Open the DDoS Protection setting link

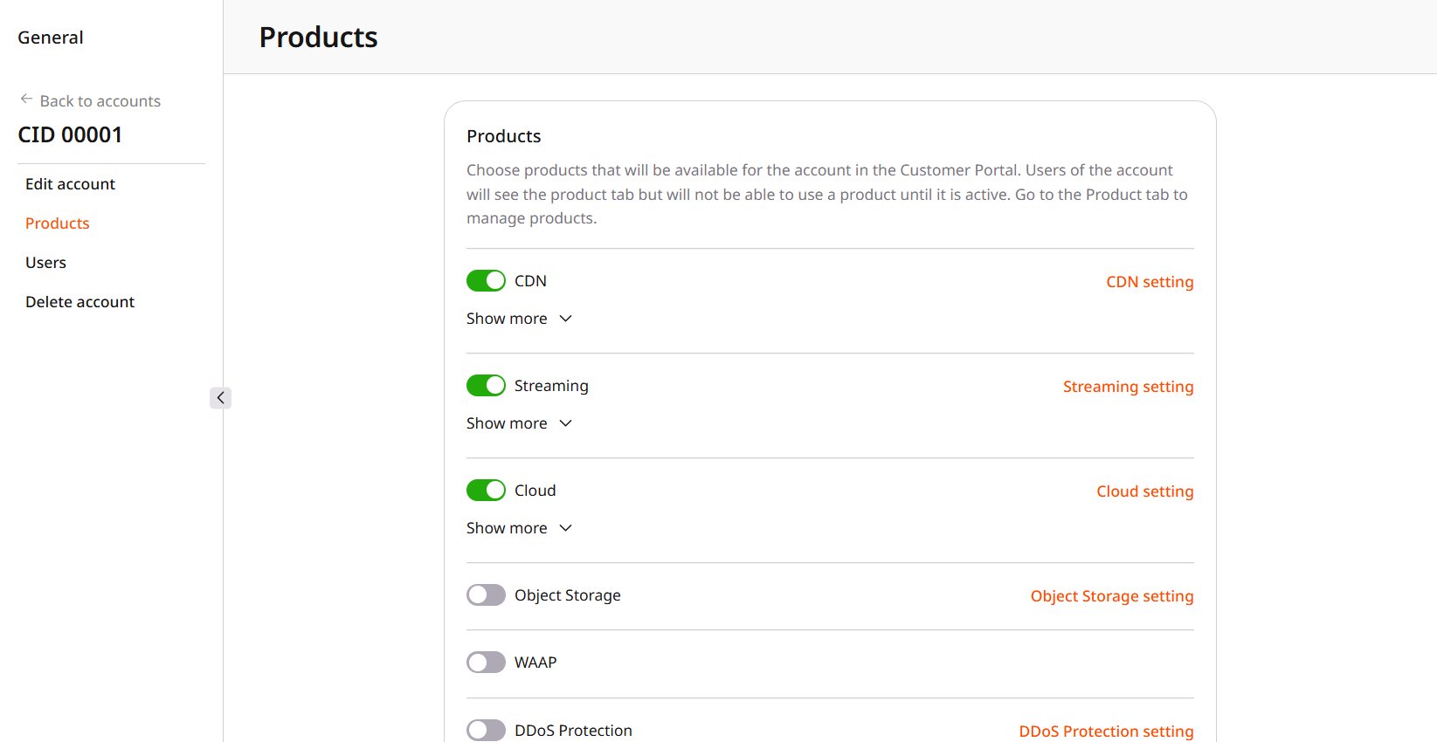[x=1106, y=732]
